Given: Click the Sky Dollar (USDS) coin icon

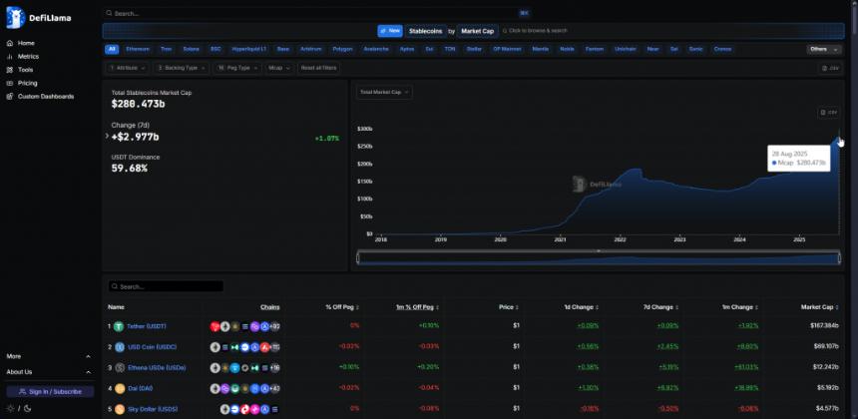Looking at the screenshot, I should pyautogui.click(x=119, y=409).
